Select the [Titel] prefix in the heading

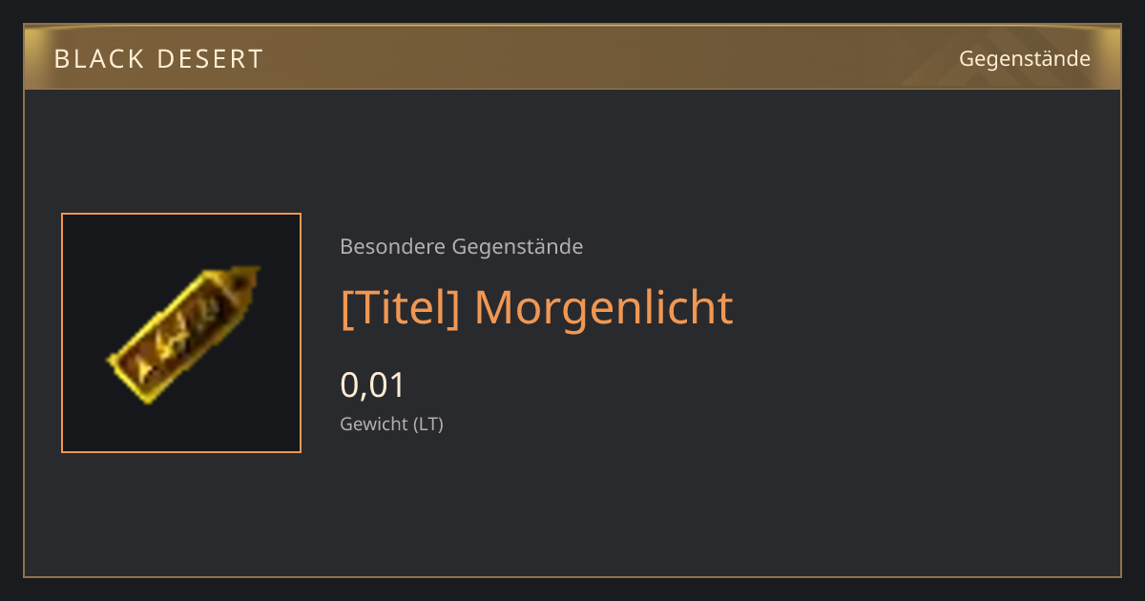click(401, 307)
